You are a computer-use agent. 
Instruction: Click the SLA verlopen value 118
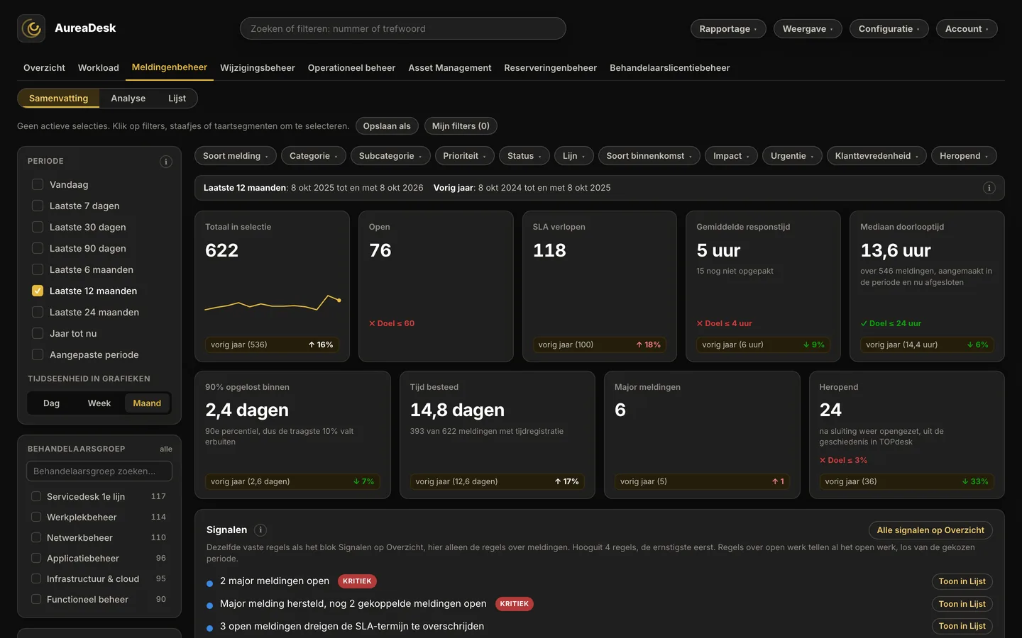pos(549,251)
